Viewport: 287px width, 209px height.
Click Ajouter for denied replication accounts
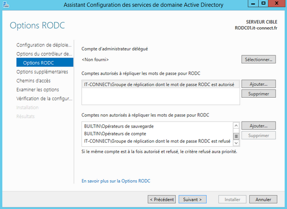[258, 125]
